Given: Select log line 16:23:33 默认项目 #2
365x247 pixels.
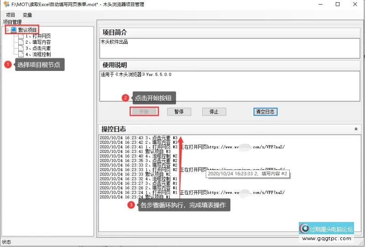Looking at the screenshot, I should [x=135, y=174].
